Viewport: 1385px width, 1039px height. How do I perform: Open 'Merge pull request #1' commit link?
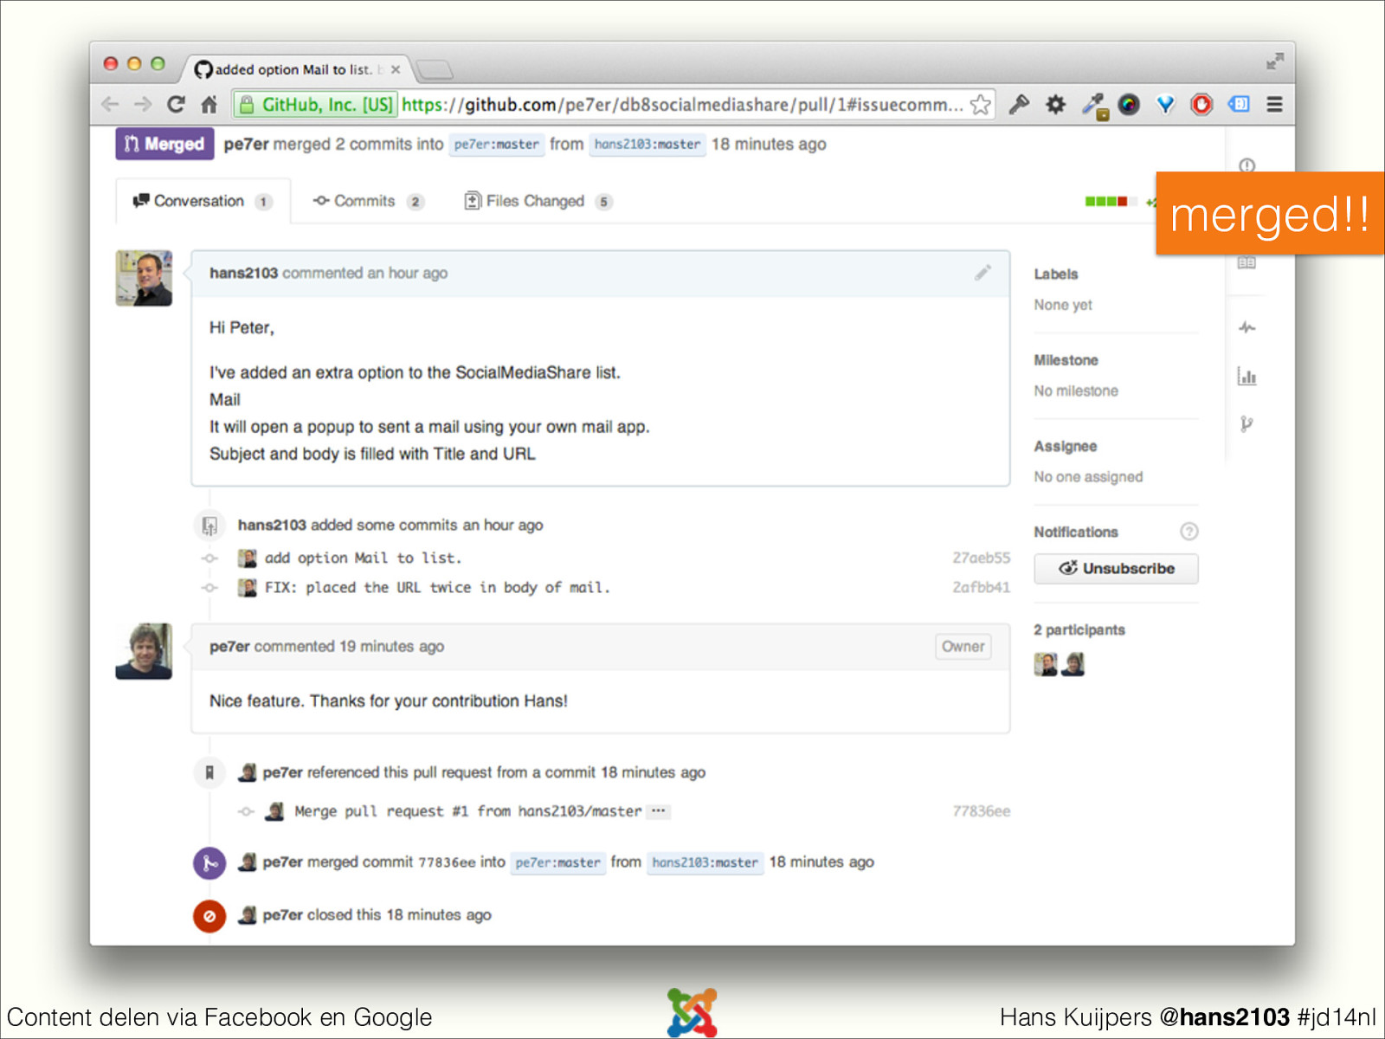click(x=467, y=811)
